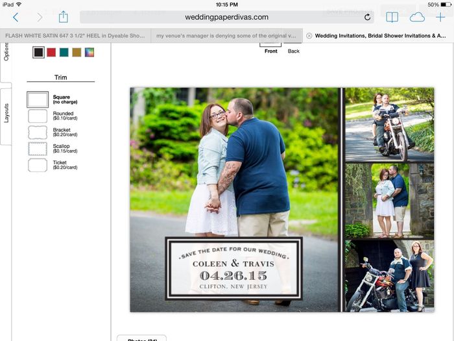Switch to the FLASH WHITE SATIN tab
Viewport: 454px width, 341px height.
click(75, 36)
